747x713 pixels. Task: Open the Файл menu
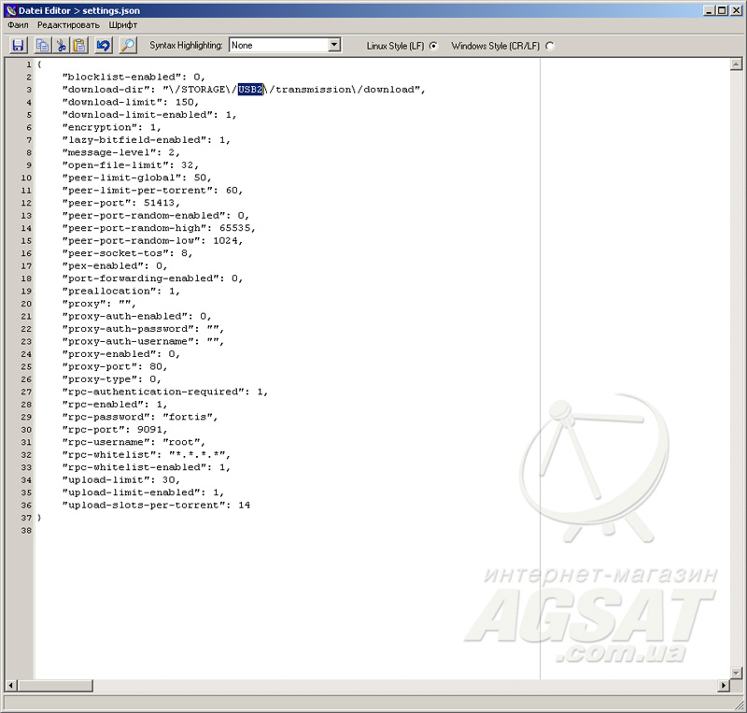coord(18,25)
